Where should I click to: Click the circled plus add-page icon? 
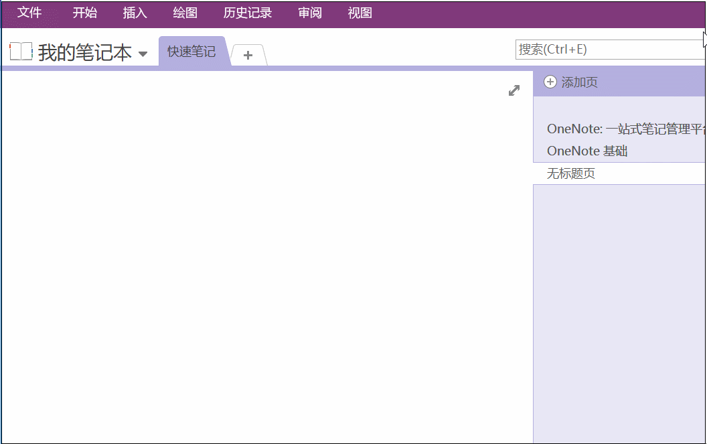click(550, 82)
